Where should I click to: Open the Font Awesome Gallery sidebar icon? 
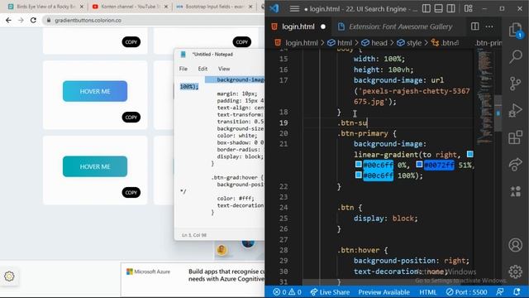515,191
